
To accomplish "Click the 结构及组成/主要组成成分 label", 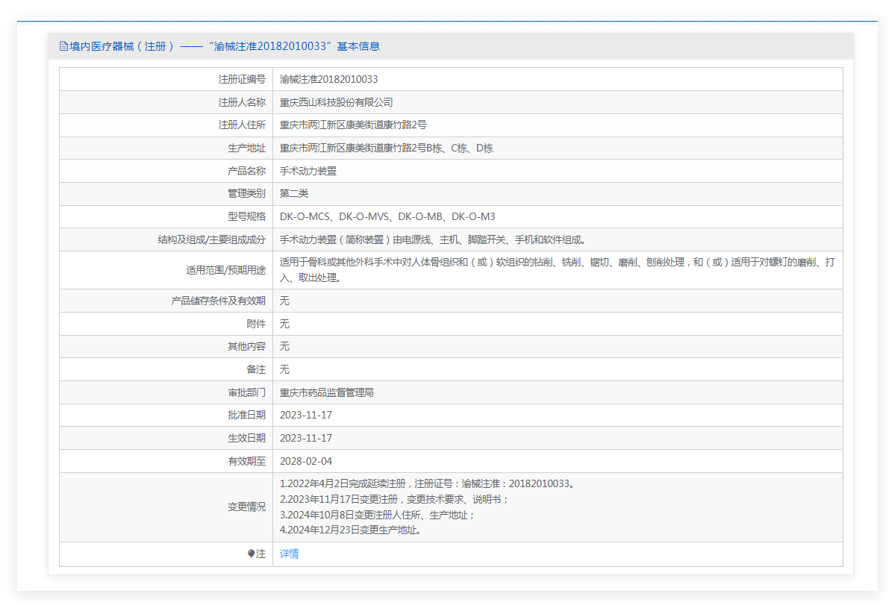I will 212,239.
